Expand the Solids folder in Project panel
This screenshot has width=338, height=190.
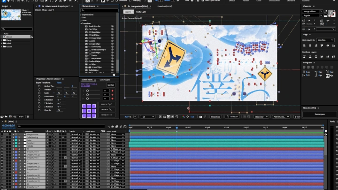coord(2,44)
